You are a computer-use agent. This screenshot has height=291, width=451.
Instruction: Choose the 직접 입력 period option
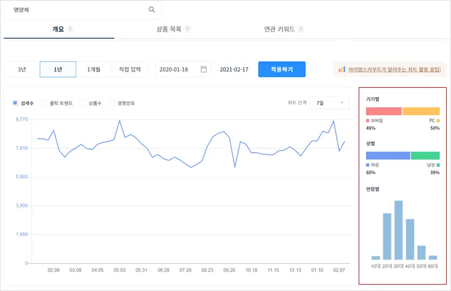pyautogui.click(x=129, y=69)
